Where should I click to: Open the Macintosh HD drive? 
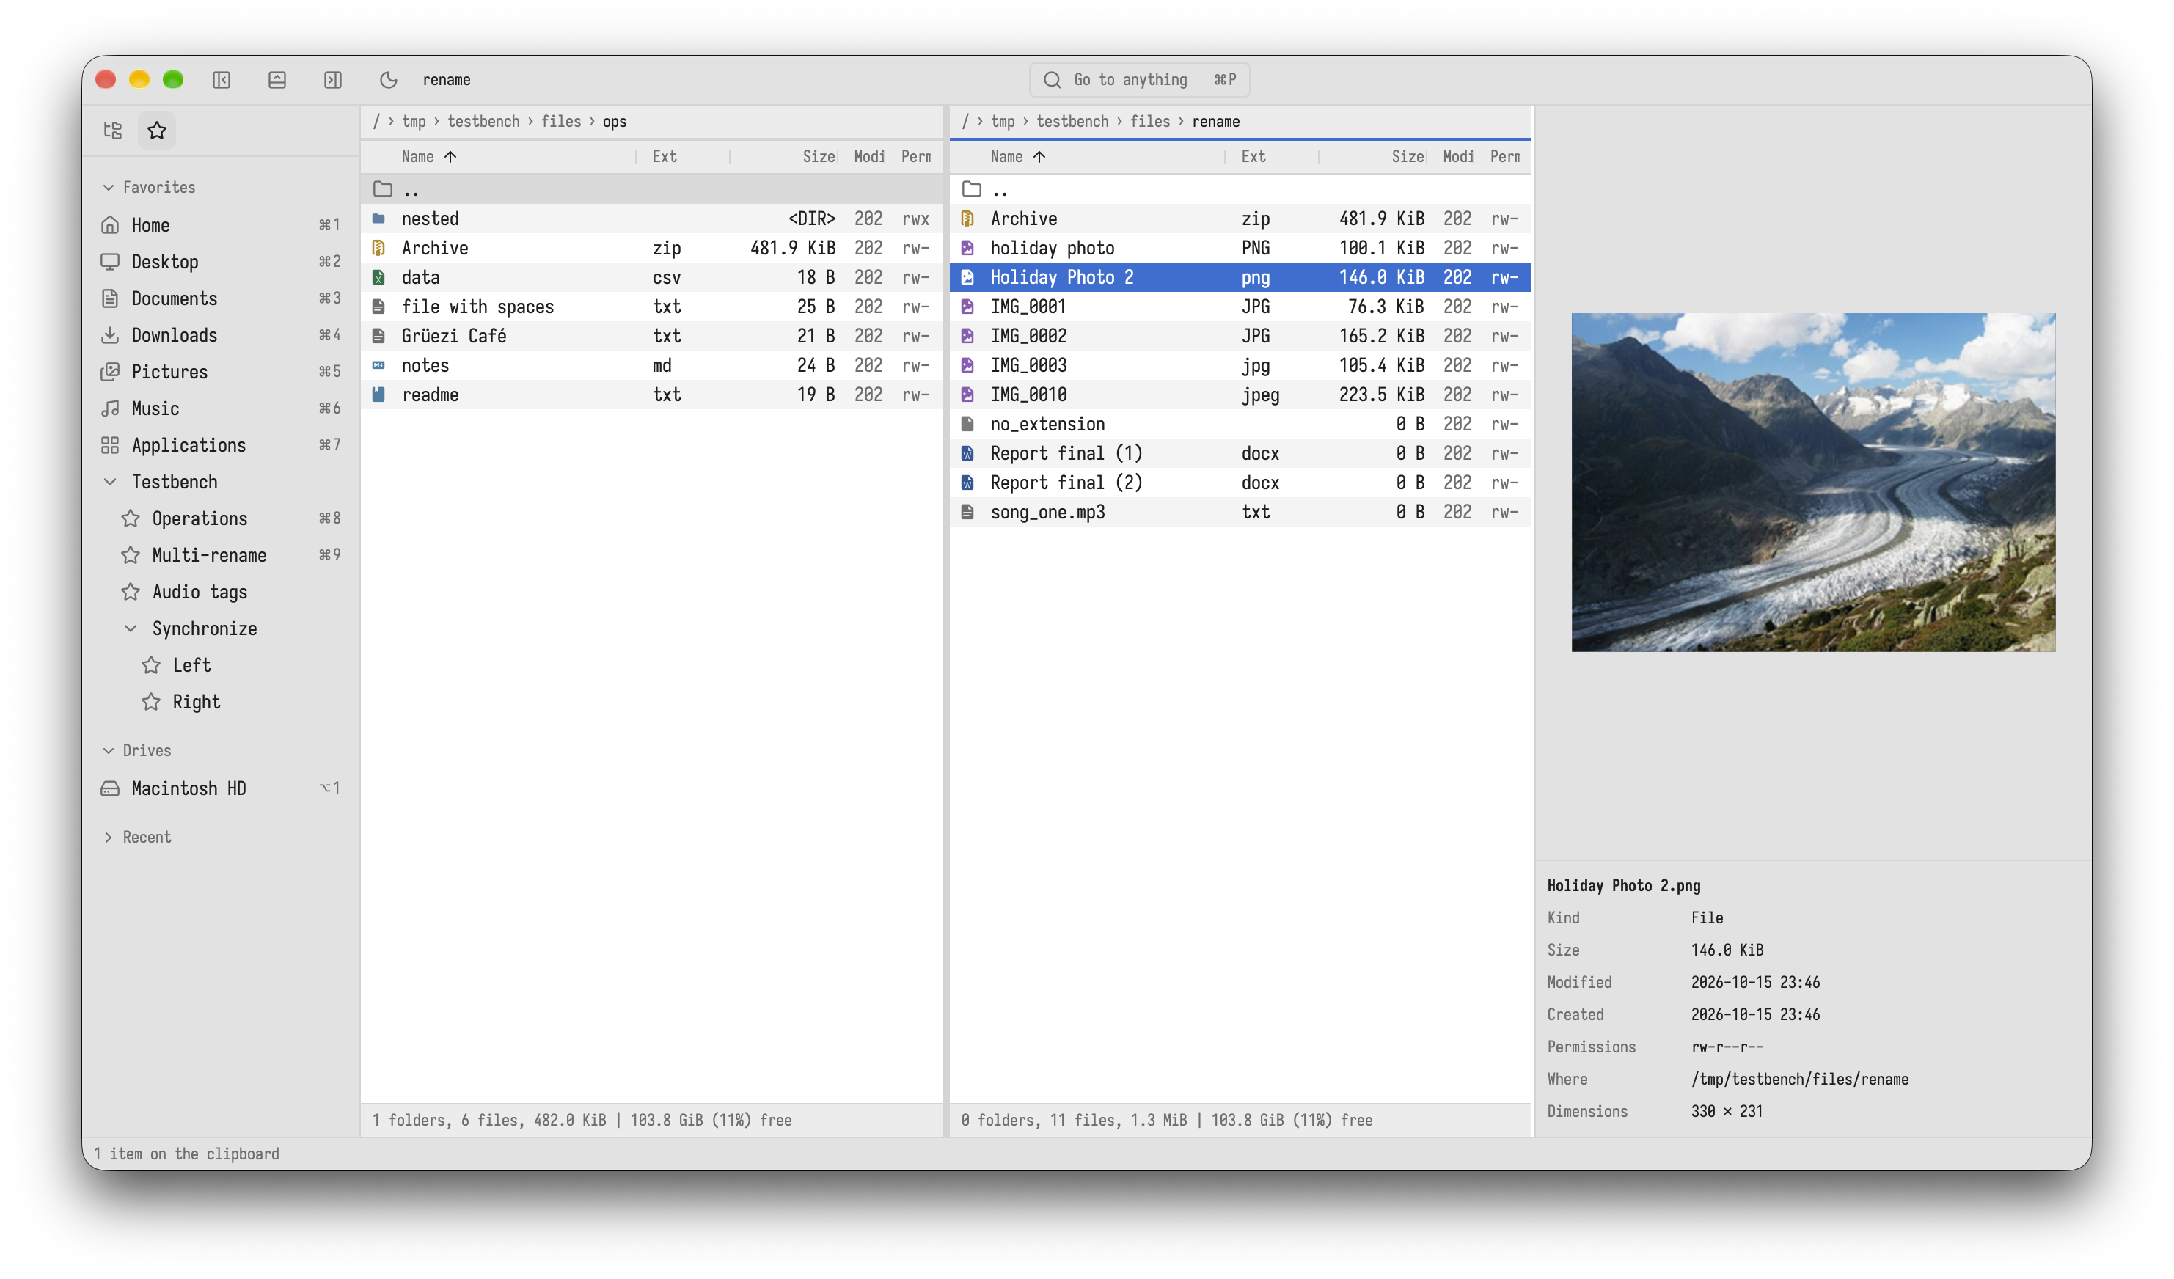click(x=222, y=788)
